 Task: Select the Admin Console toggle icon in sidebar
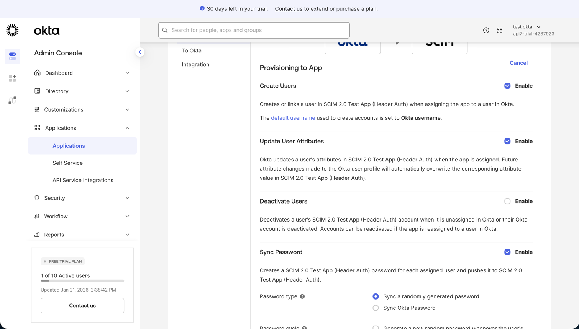click(x=12, y=56)
